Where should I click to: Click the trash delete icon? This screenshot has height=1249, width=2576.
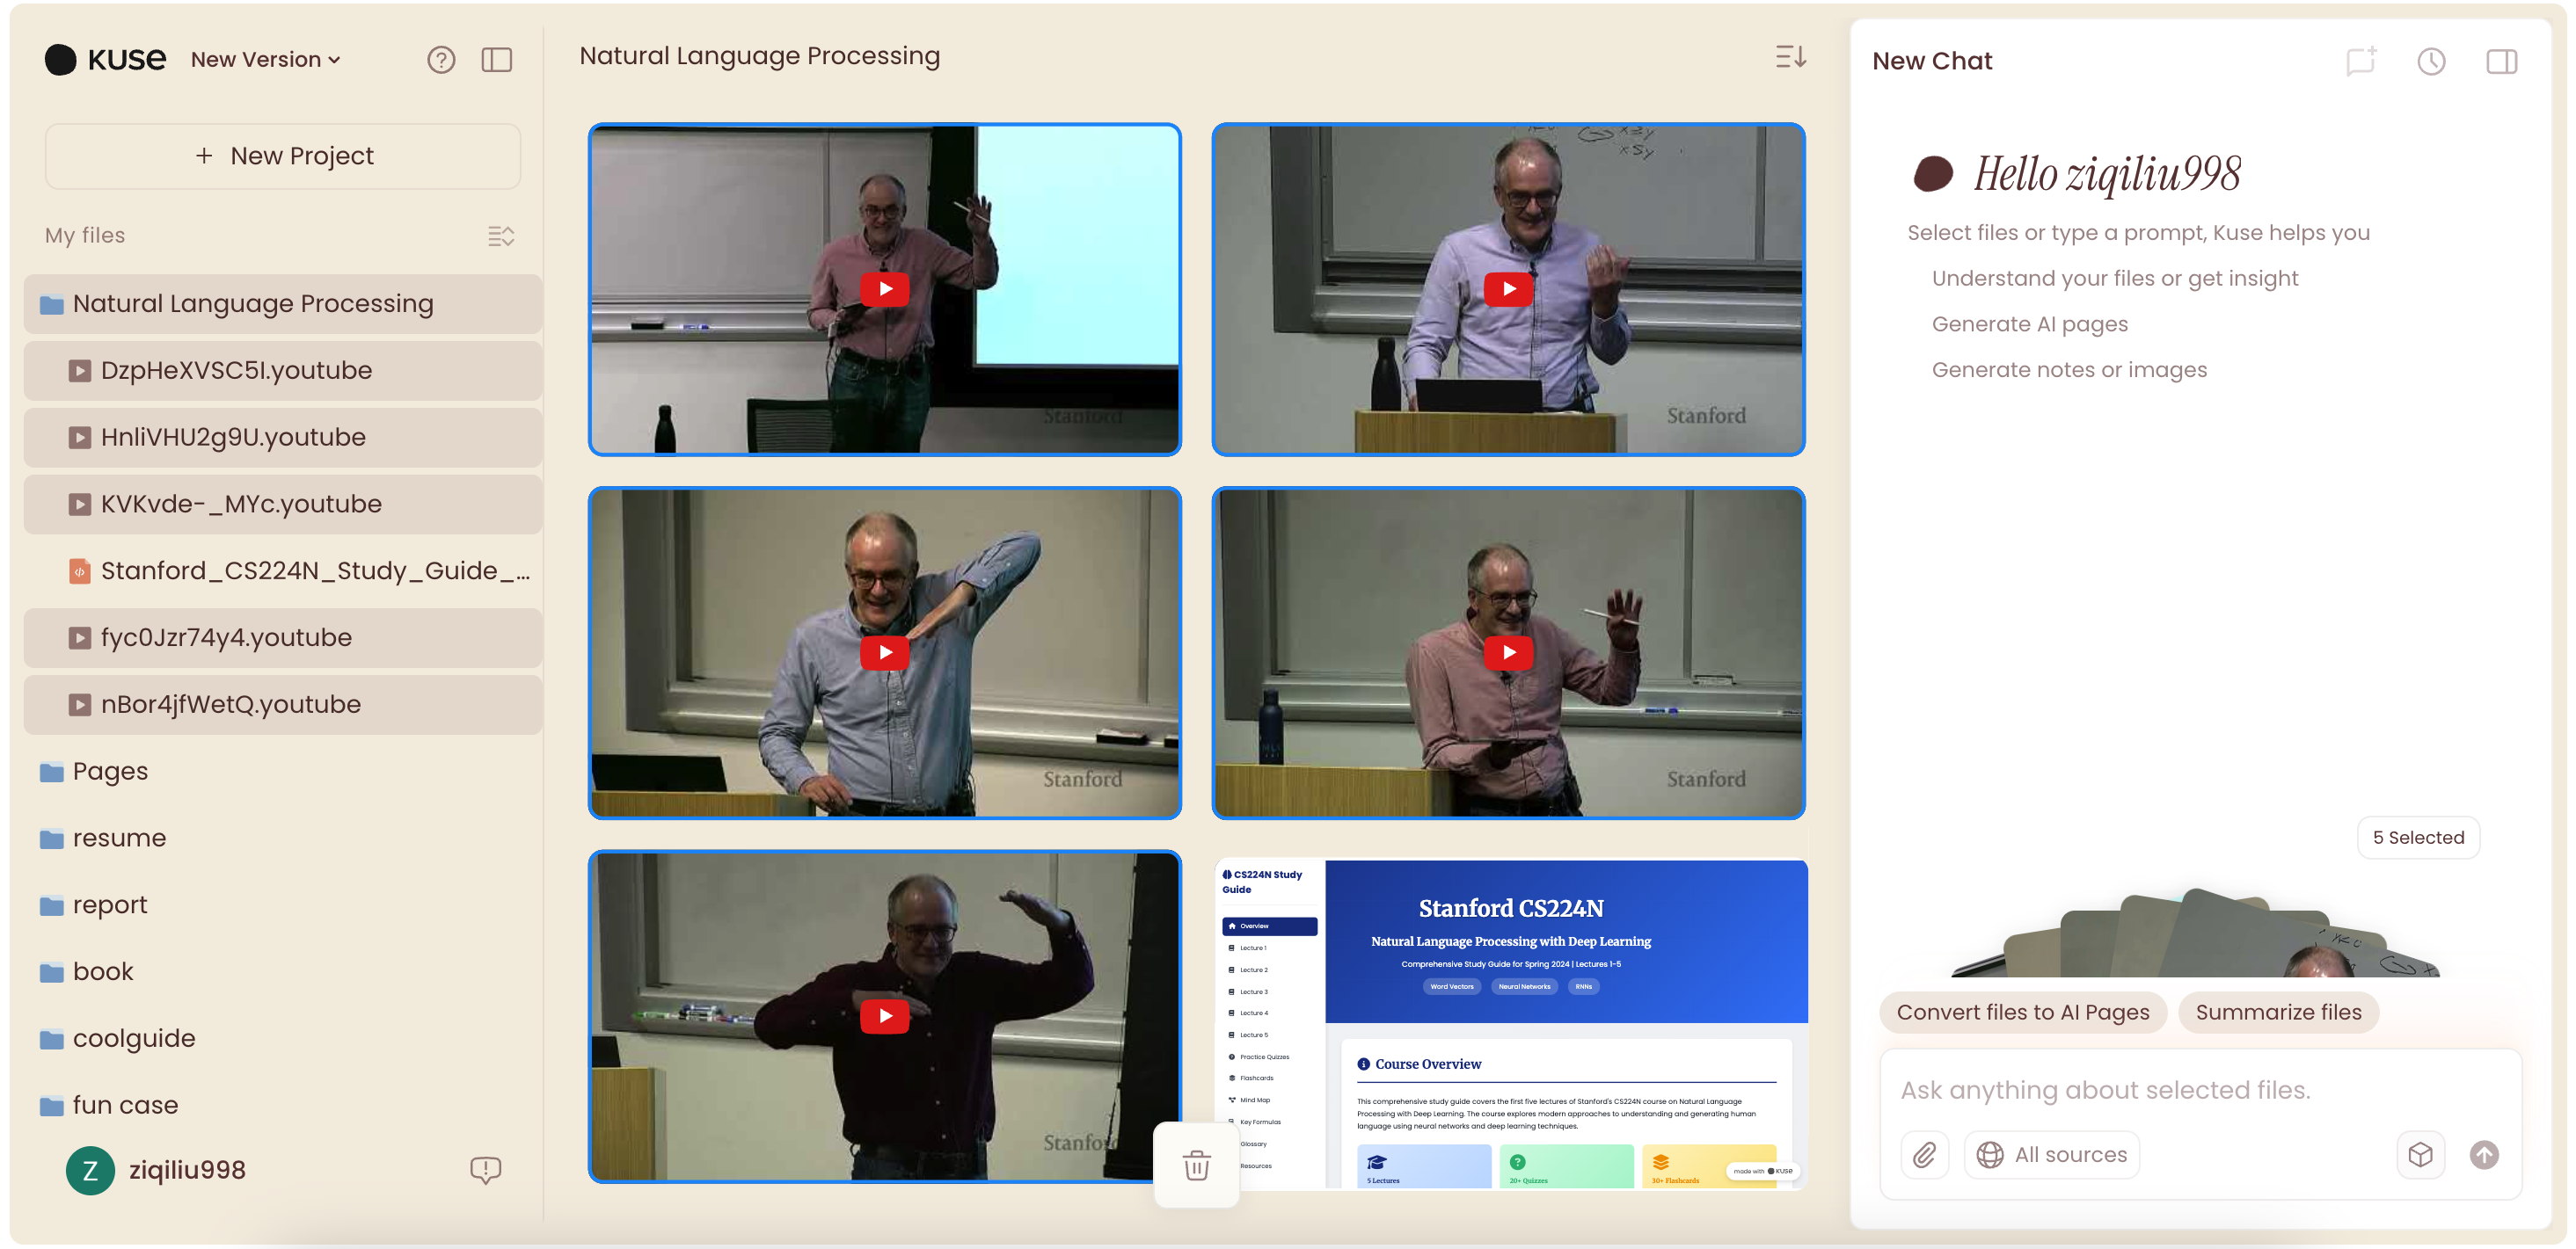click(x=1196, y=1165)
